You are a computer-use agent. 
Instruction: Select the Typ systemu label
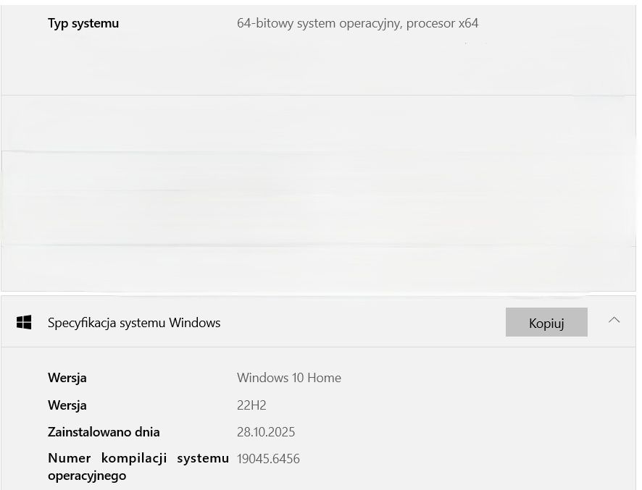pyautogui.click(x=83, y=23)
